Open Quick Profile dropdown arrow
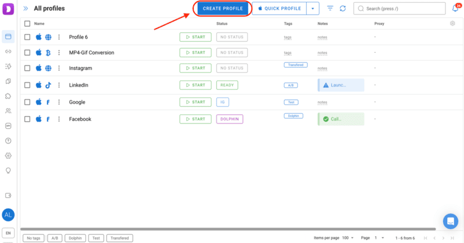 tap(313, 9)
